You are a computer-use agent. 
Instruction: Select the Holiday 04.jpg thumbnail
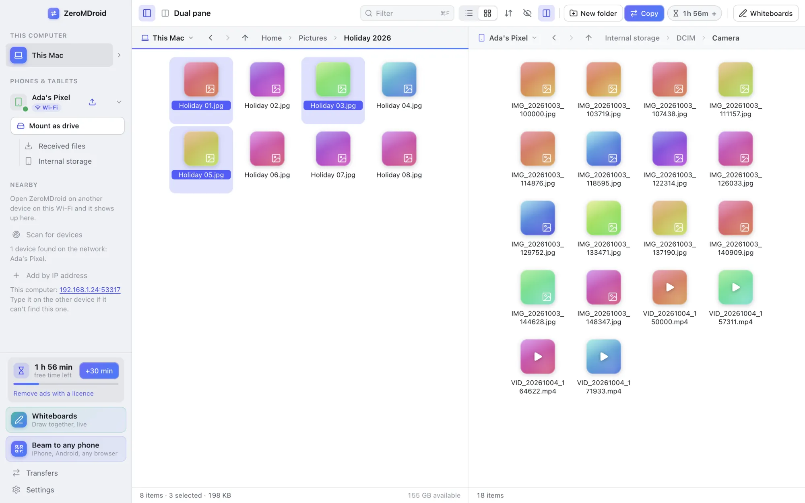399,79
